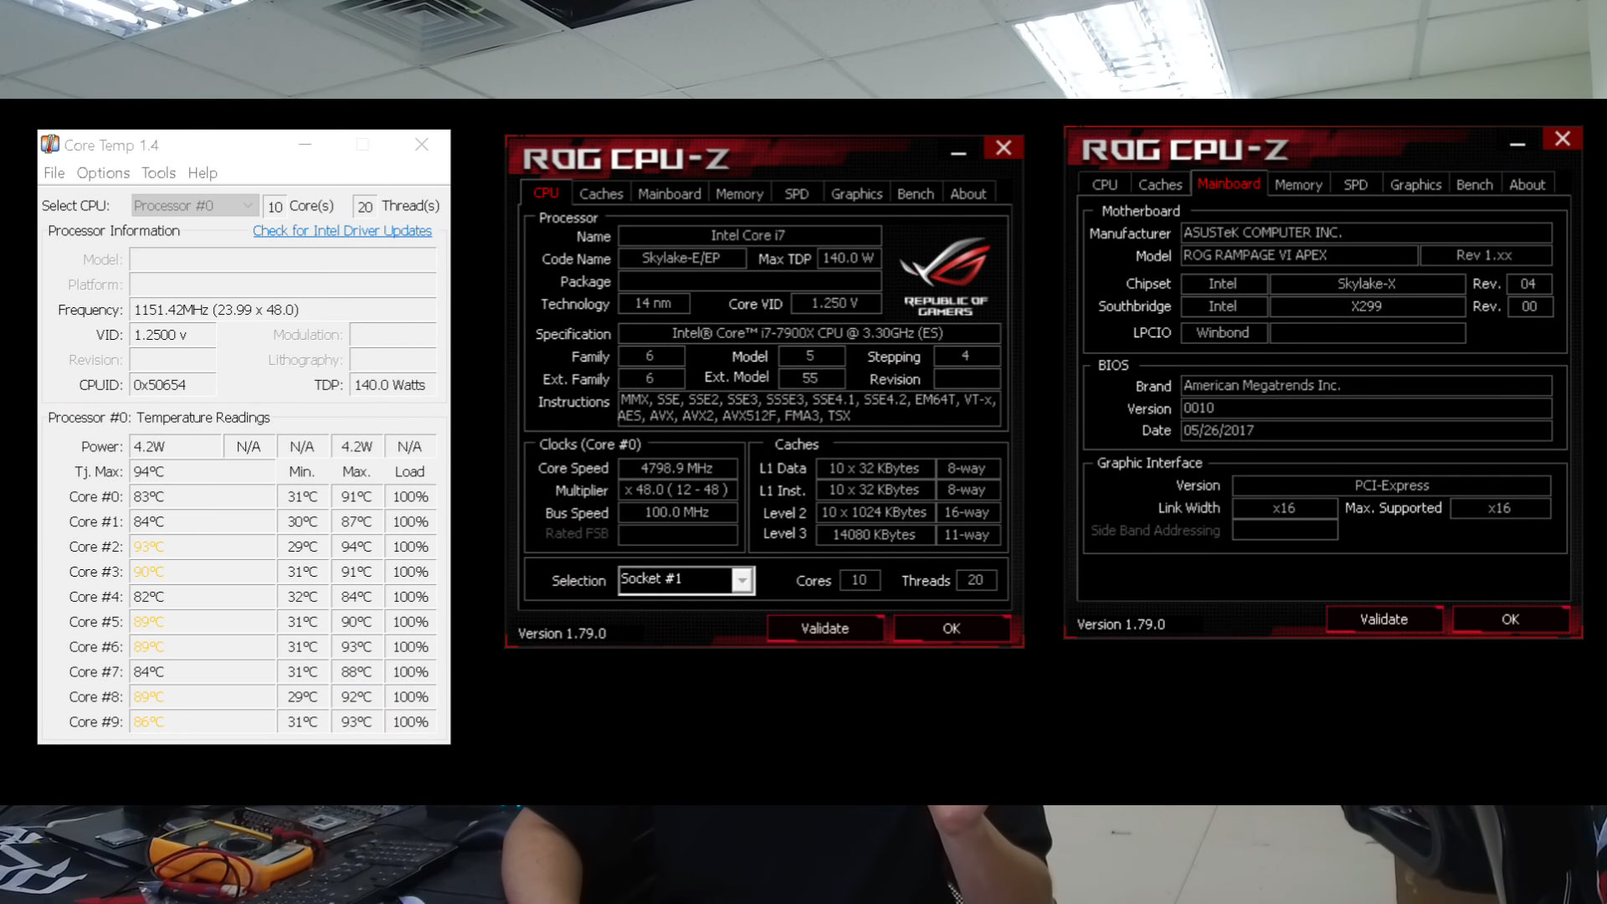
Task: Switch to SPD tab in left CPU-Z window
Action: [797, 194]
